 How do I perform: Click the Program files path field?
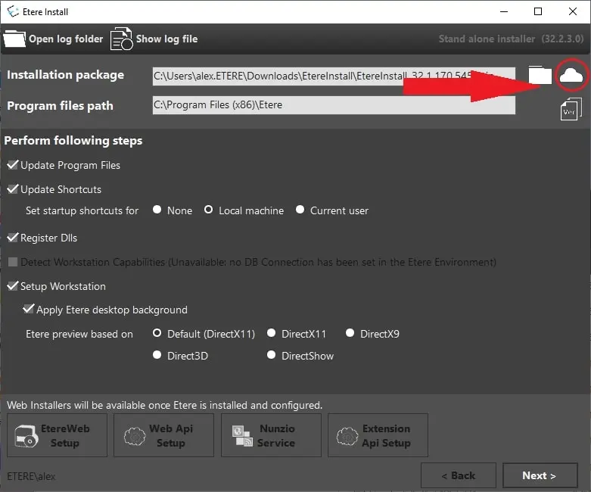(333, 105)
